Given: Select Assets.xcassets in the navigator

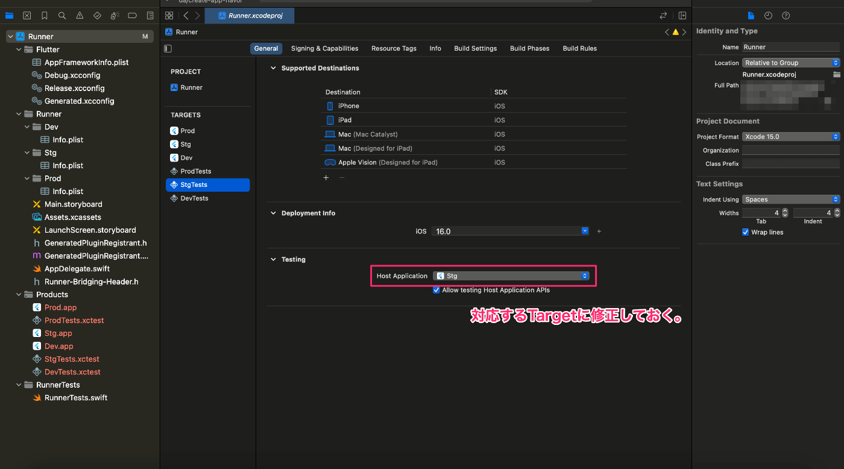Looking at the screenshot, I should click(73, 217).
